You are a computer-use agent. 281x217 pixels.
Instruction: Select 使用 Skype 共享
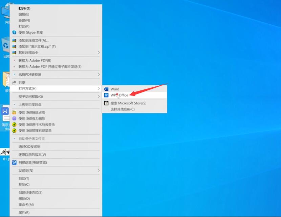tap(56, 32)
